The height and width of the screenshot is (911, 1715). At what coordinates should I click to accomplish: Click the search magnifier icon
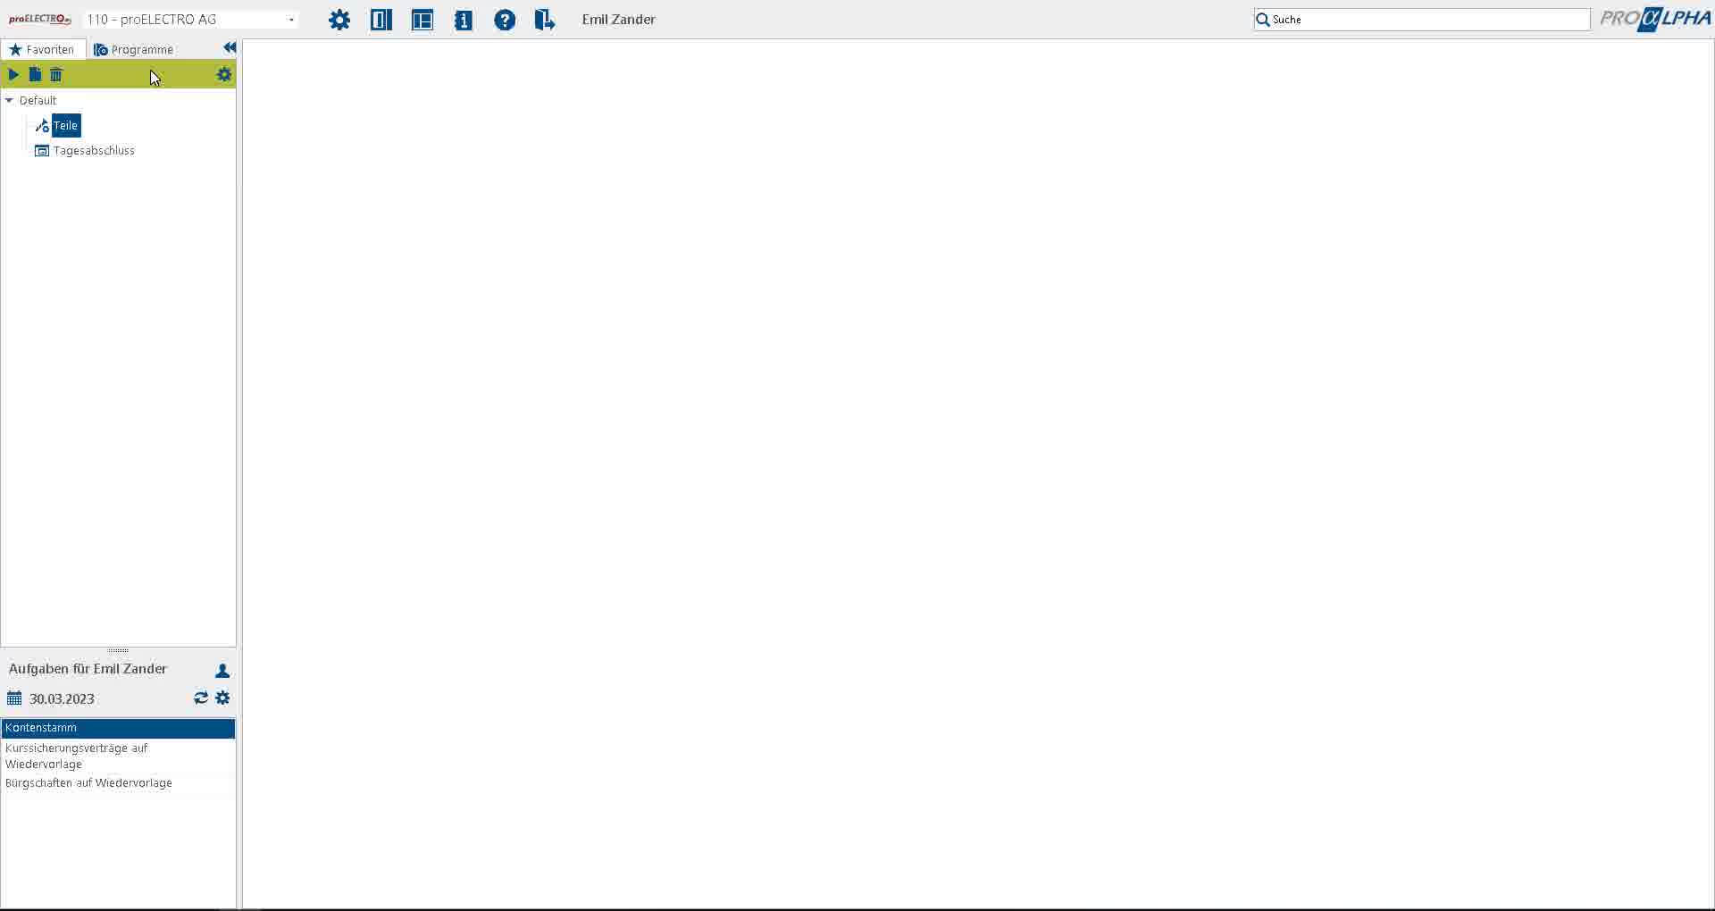1263,20
